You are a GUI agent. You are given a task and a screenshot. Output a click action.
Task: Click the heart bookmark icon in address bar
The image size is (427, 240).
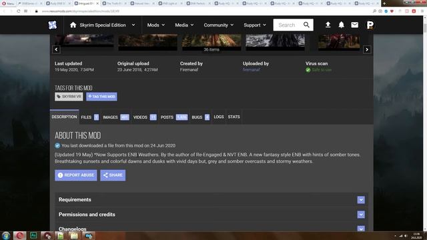point(392,11)
